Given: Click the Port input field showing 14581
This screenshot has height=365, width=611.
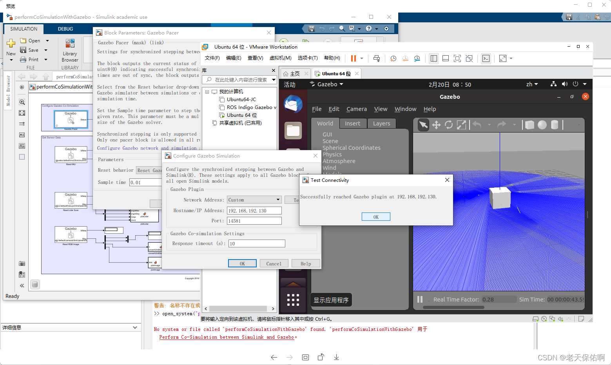Looking at the screenshot, I should click(254, 220).
